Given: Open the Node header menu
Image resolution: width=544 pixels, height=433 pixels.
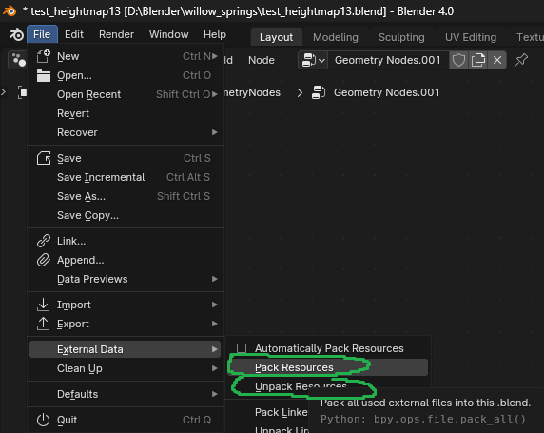Looking at the screenshot, I should [262, 60].
